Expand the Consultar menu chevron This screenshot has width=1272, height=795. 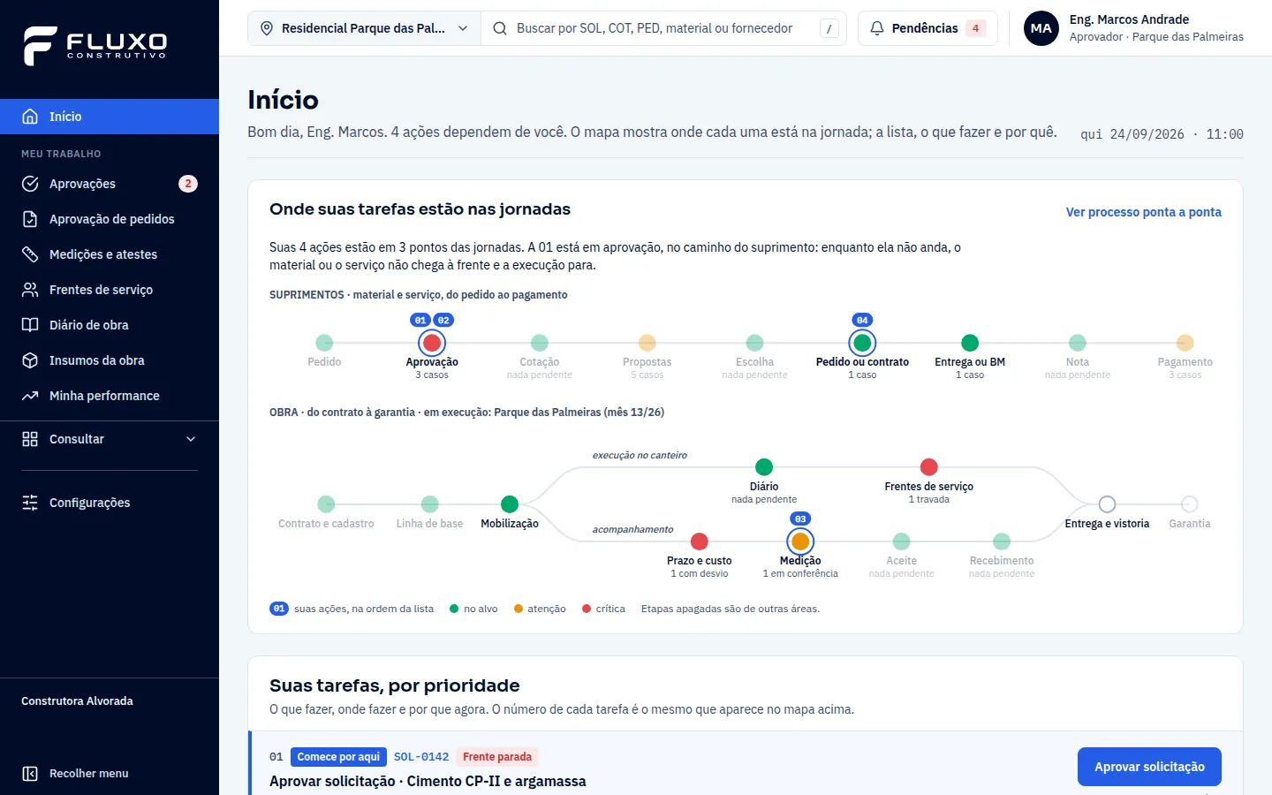(x=191, y=439)
